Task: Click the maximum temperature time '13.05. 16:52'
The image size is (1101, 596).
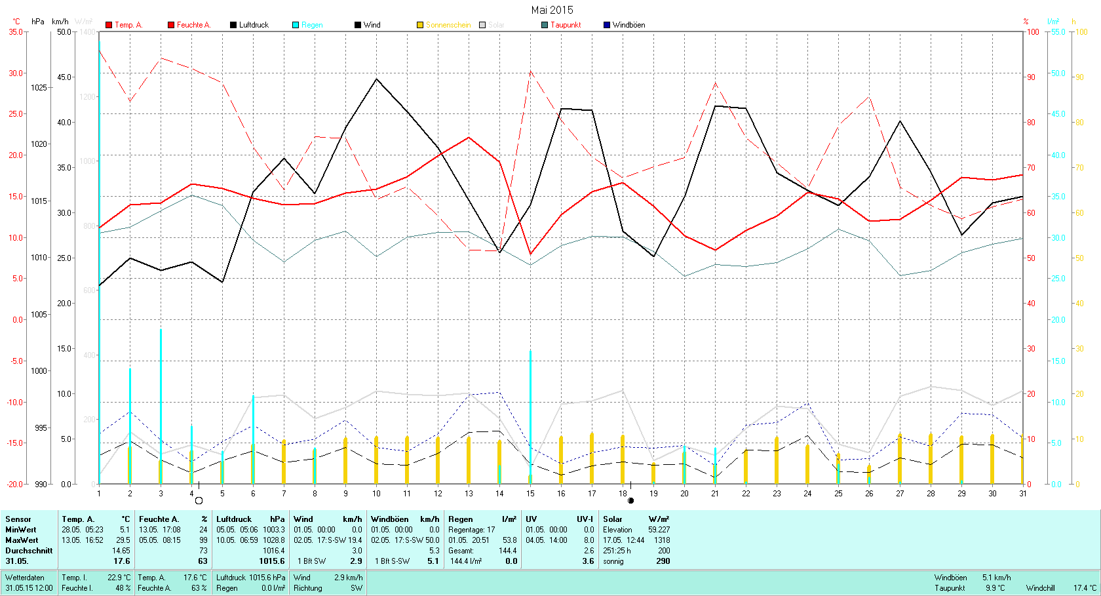Action: (83, 540)
